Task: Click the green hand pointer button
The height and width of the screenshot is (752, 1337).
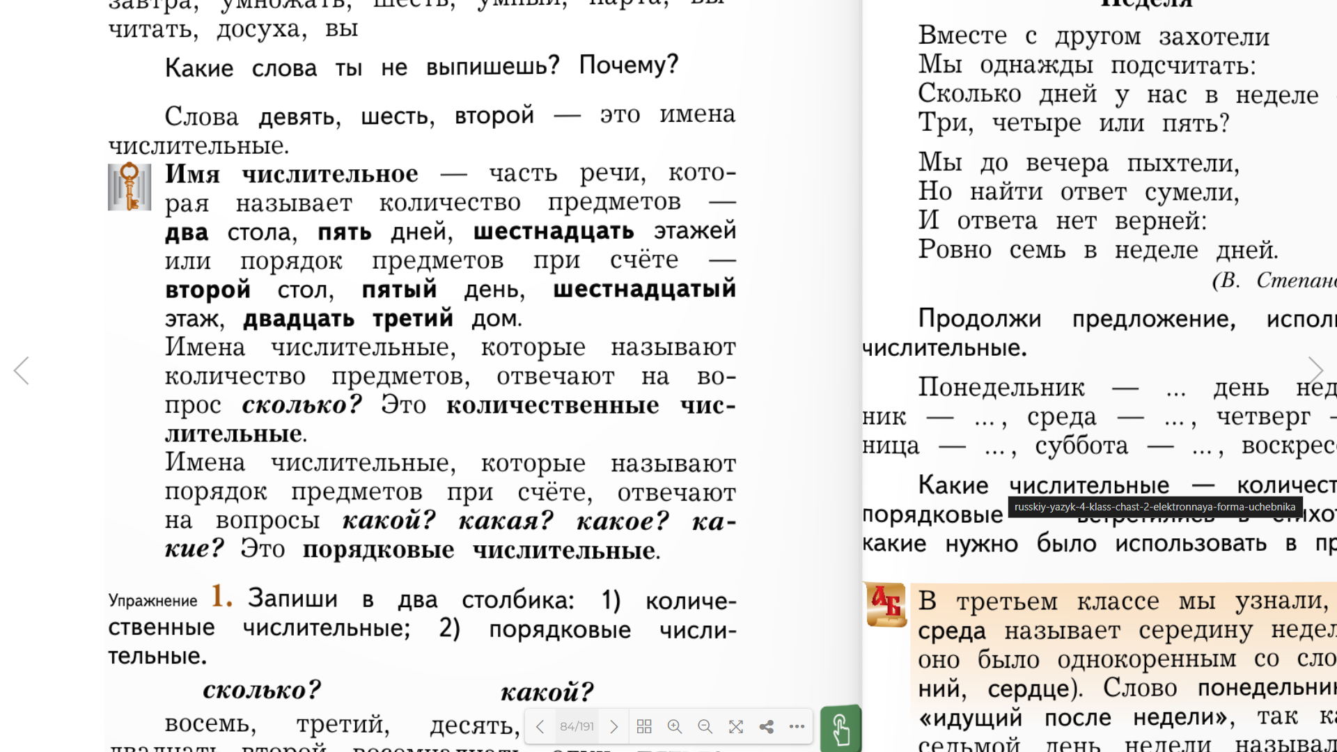Action: click(x=841, y=730)
